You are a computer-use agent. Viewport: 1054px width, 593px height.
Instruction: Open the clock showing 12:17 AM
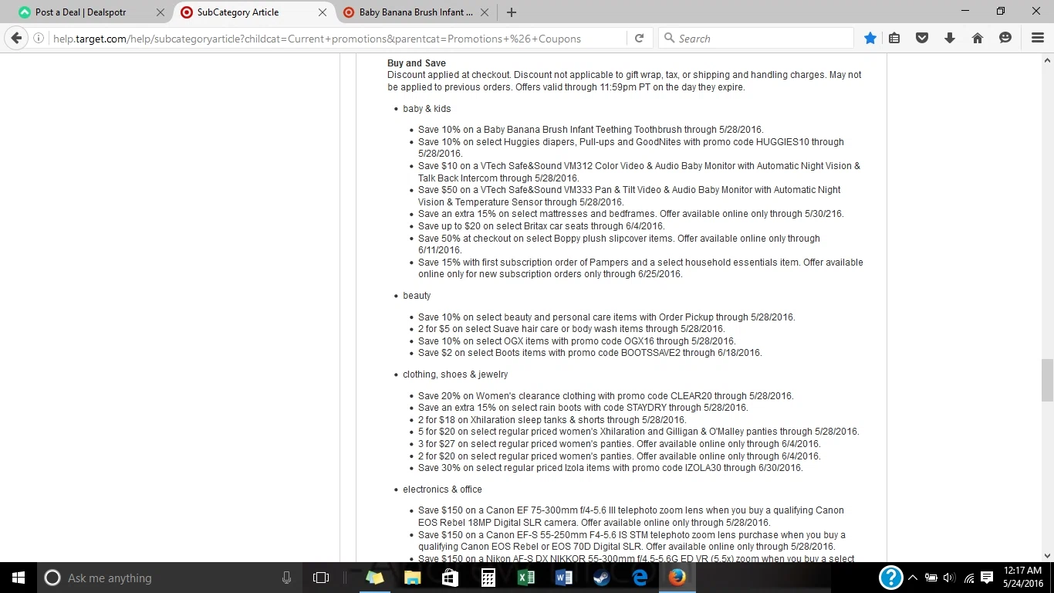pos(1023,578)
